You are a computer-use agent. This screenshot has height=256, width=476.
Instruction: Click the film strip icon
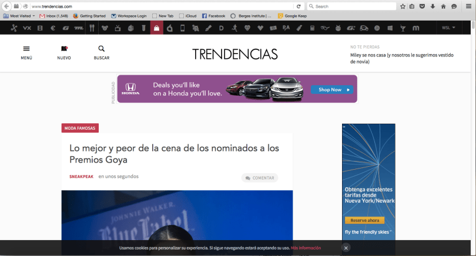[x=40, y=28]
